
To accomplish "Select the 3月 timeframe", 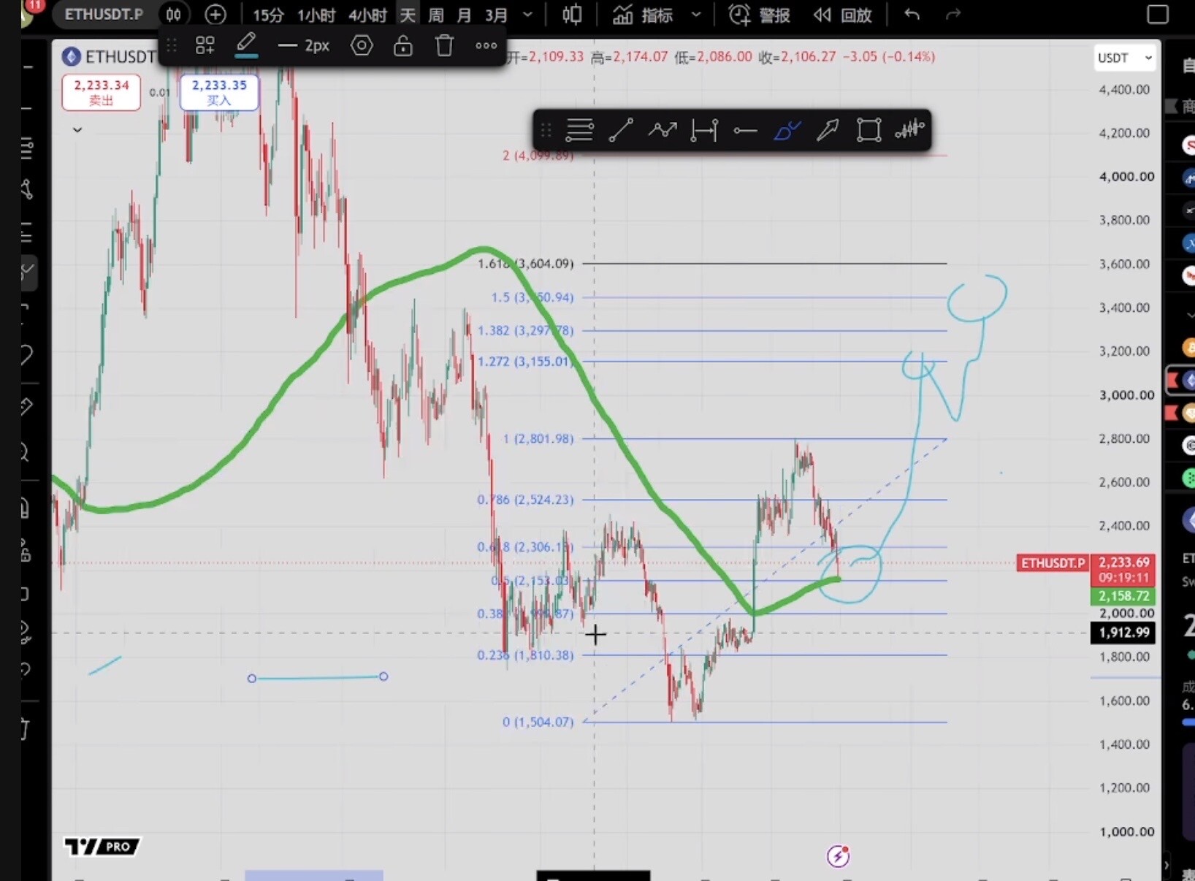I will 496,15.
